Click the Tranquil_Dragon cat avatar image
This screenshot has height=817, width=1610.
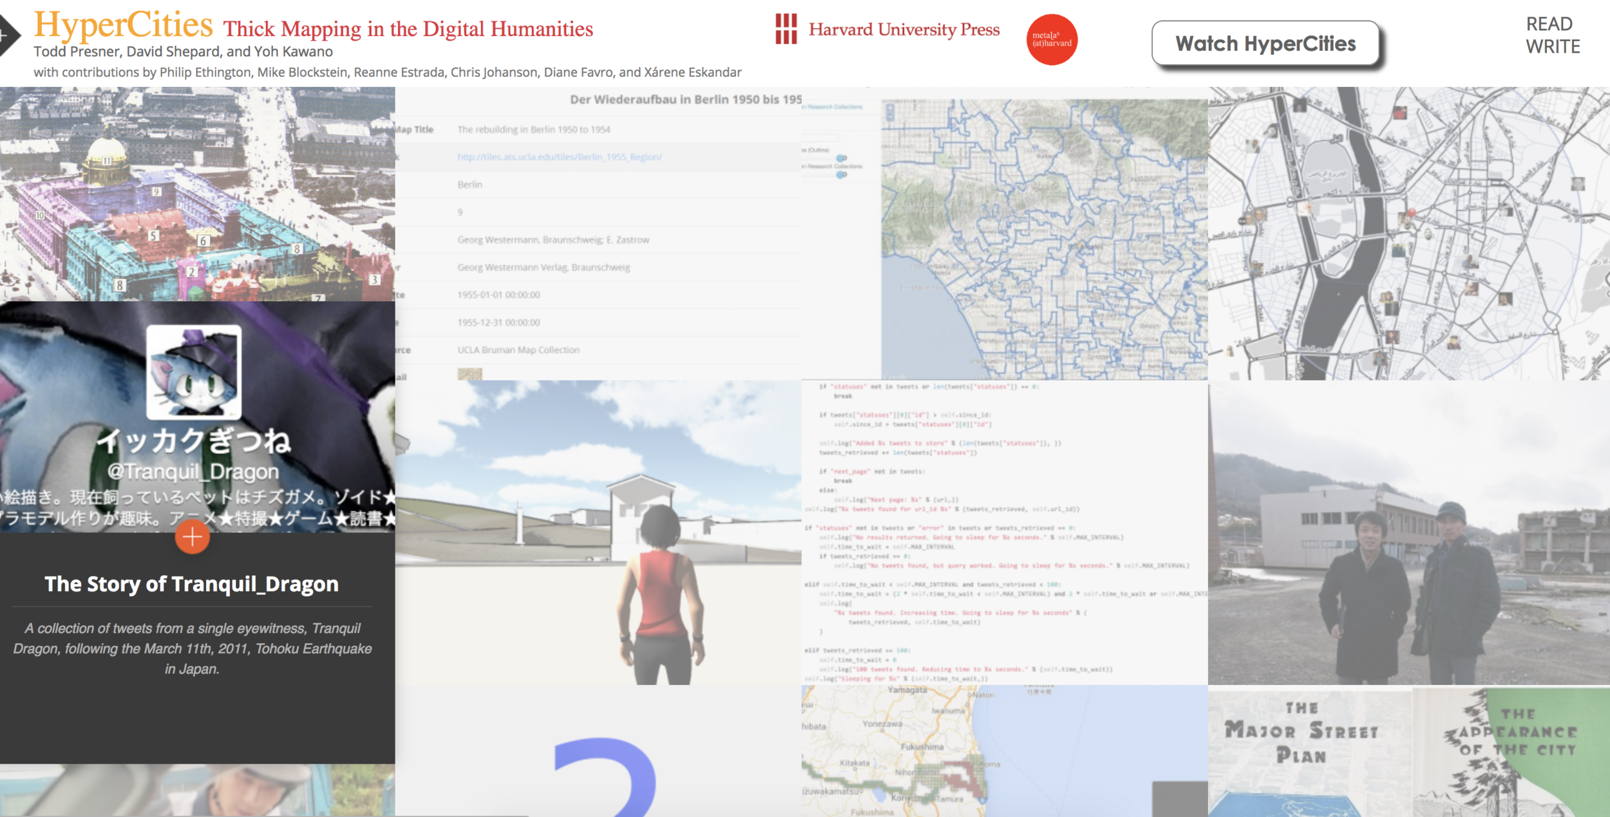tap(194, 372)
